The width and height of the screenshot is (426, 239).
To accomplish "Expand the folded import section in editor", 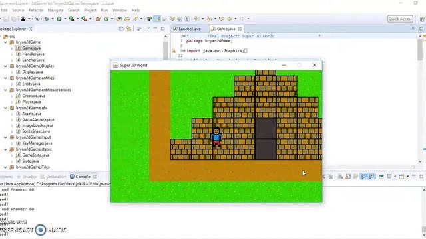I will (184, 51).
